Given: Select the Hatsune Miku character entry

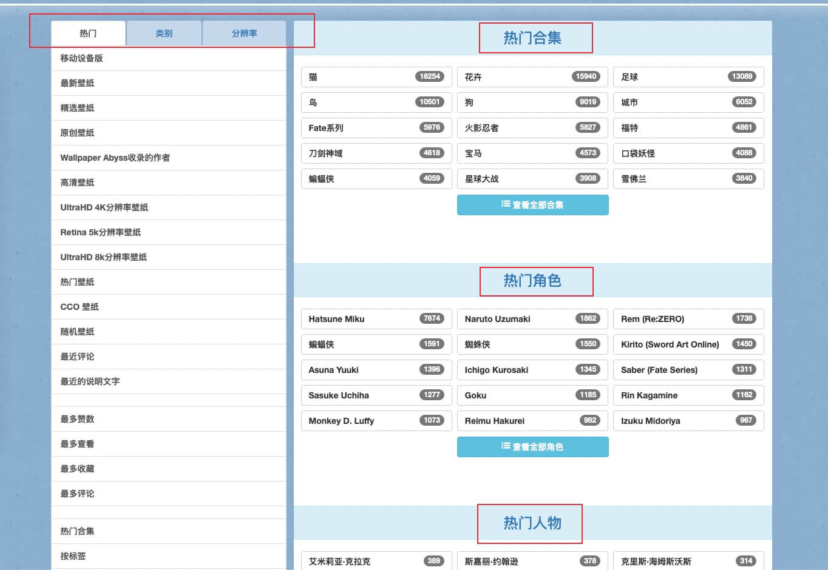Looking at the screenshot, I should 376,319.
